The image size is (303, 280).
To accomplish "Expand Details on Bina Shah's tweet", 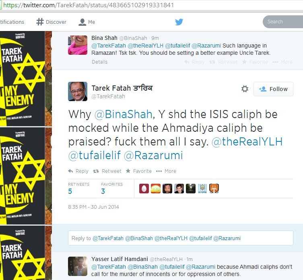I will 99,62.
